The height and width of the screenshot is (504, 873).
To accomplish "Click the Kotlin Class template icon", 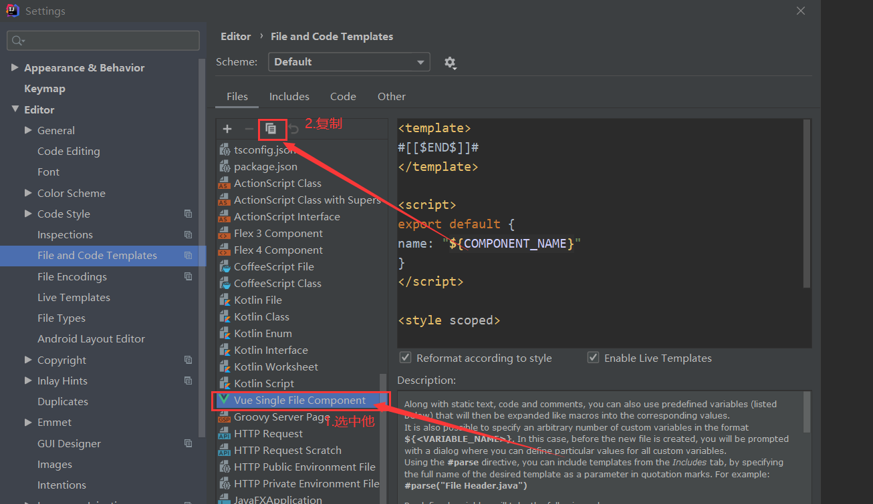I will [225, 317].
